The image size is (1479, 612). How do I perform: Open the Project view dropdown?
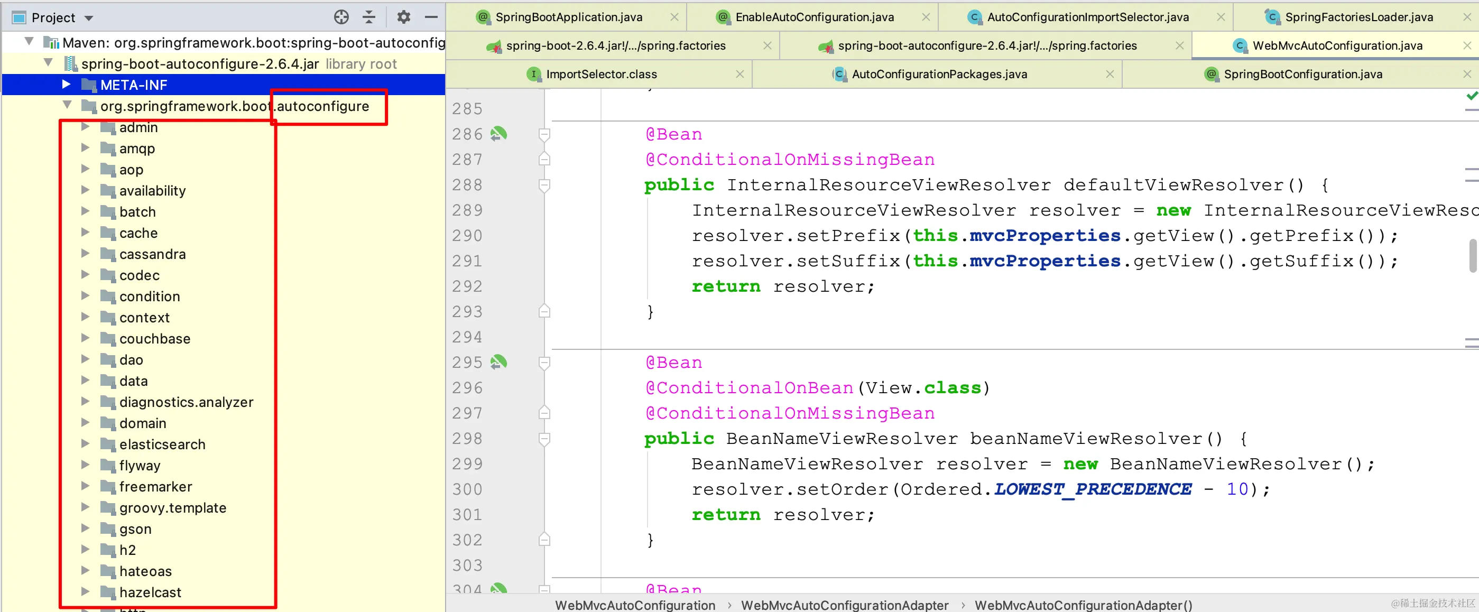[89, 18]
